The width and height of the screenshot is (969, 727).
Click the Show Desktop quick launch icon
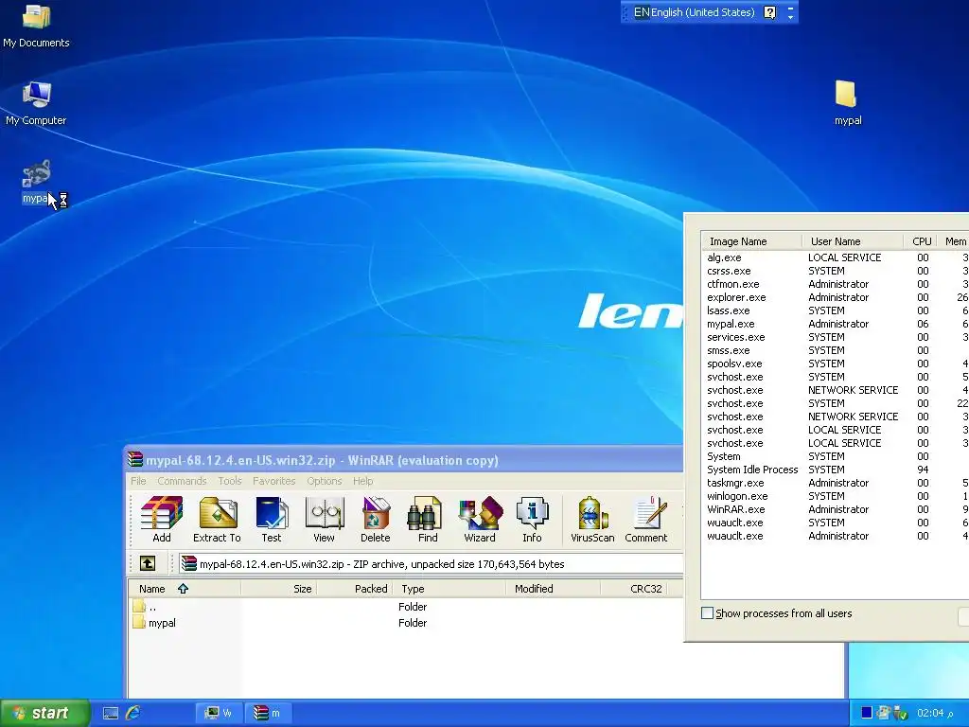coord(111,713)
